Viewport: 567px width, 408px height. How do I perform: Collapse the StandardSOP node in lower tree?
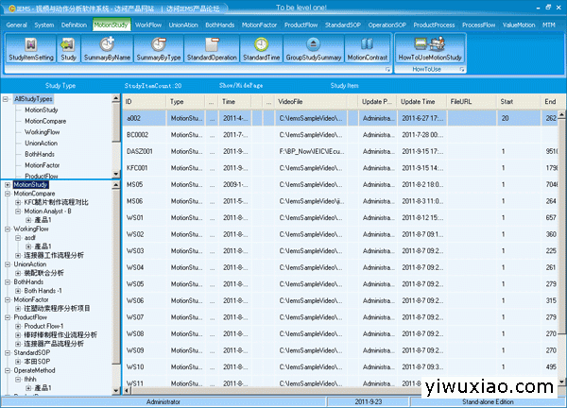point(8,352)
